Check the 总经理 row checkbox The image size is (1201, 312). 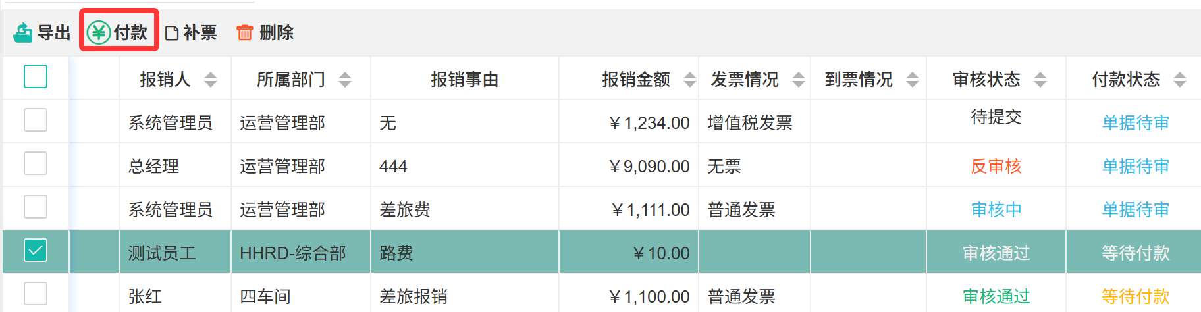(36, 163)
